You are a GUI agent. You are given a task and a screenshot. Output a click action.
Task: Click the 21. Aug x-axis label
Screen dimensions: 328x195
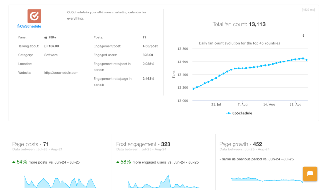295,104
